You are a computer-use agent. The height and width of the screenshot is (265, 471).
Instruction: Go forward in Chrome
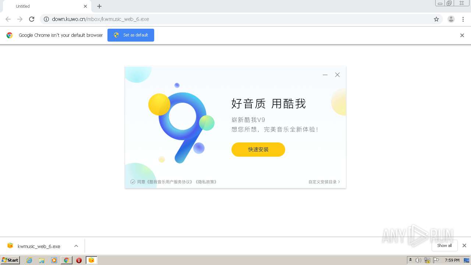[20, 19]
